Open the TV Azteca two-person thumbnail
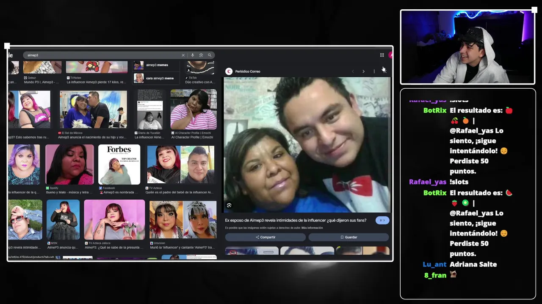This screenshot has height=304, width=542. coord(181,165)
